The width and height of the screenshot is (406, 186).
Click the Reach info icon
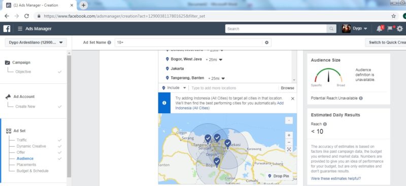pos(325,124)
